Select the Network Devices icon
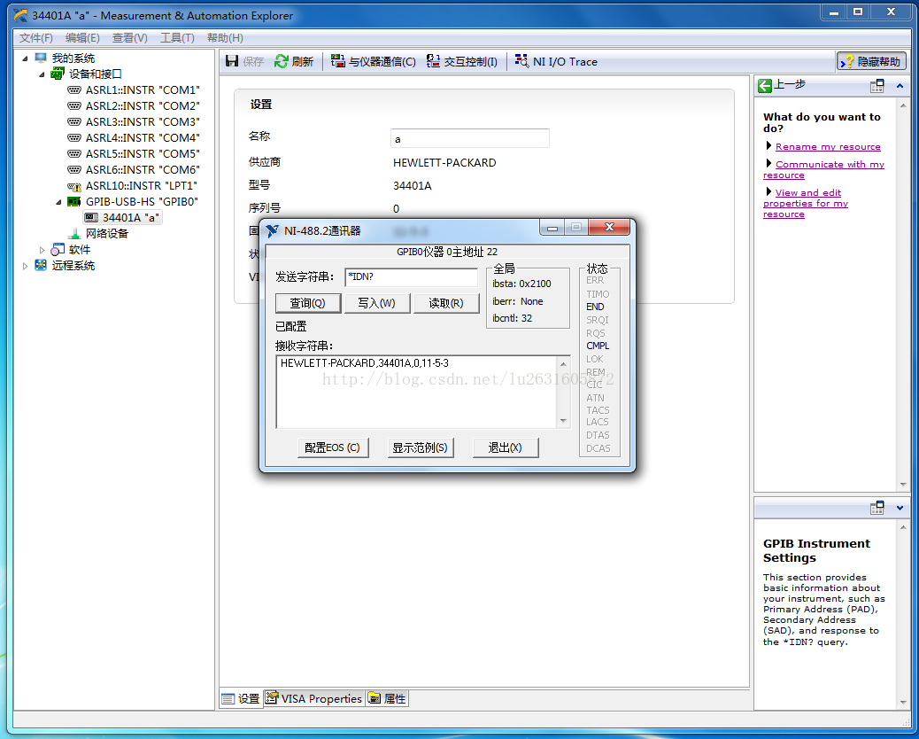The height and width of the screenshot is (739, 919). (x=73, y=233)
